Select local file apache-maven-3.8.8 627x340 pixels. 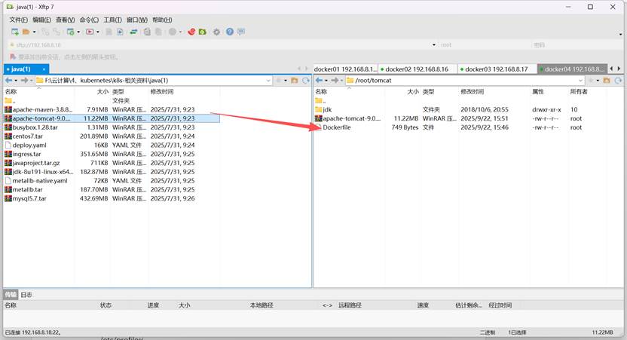click(x=38, y=109)
